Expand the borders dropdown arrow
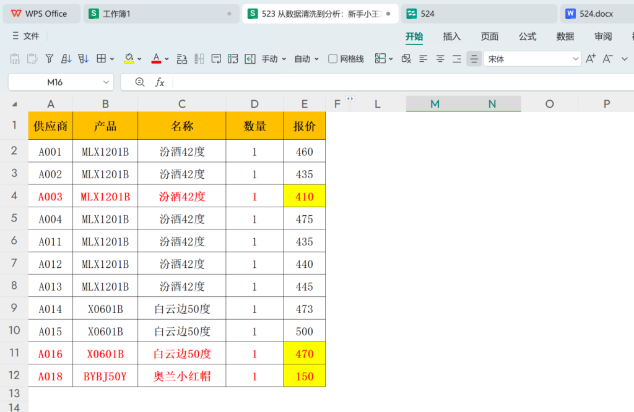Screen dimensions: 634x412 [x=112, y=59]
